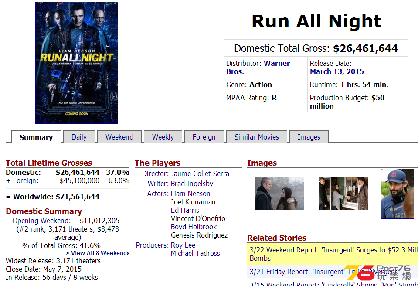418x286 pixels.
Task: Open the thumbnail of man wearing cap
Action: click(397, 194)
